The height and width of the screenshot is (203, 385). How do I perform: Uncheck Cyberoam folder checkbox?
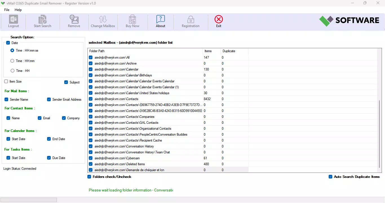(90, 158)
